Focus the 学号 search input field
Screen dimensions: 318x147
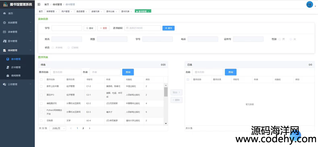pos(67,28)
